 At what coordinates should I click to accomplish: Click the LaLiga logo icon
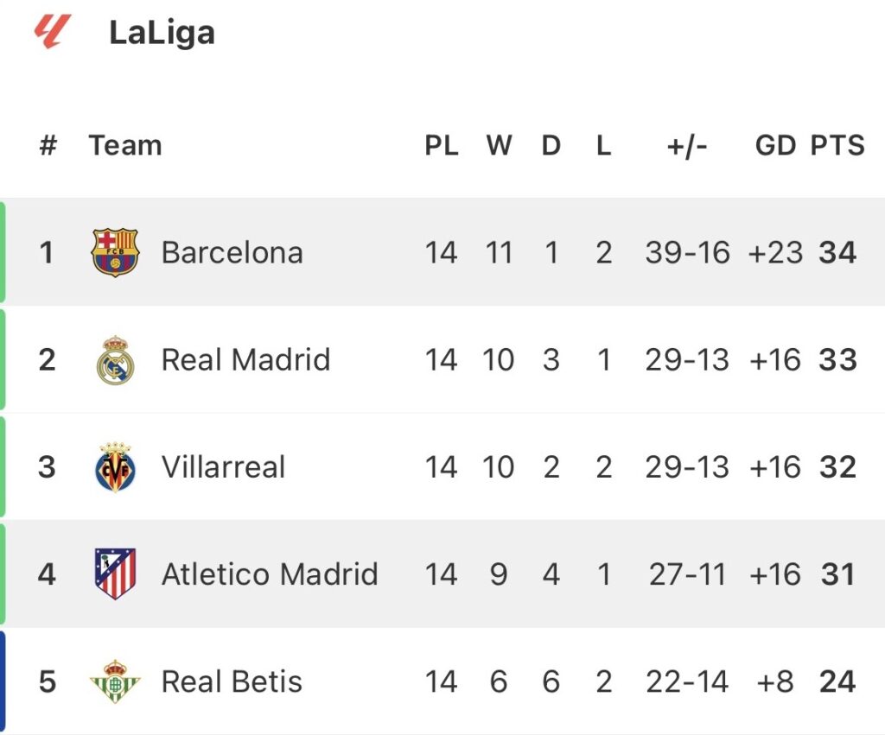point(49,32)
